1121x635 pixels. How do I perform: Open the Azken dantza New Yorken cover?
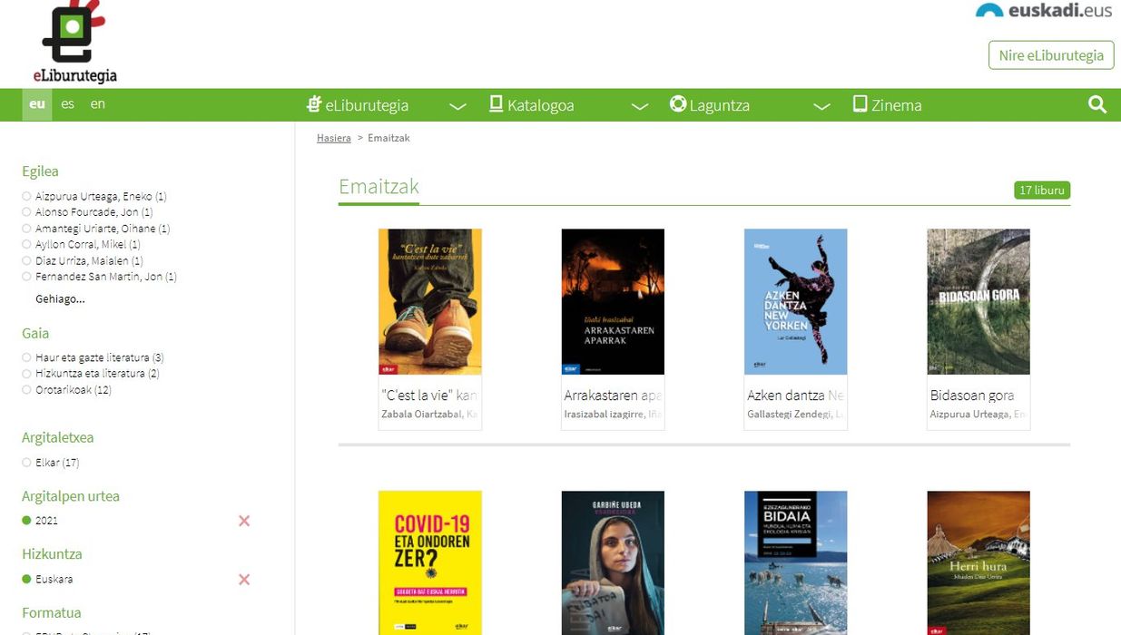coord(796,302)
